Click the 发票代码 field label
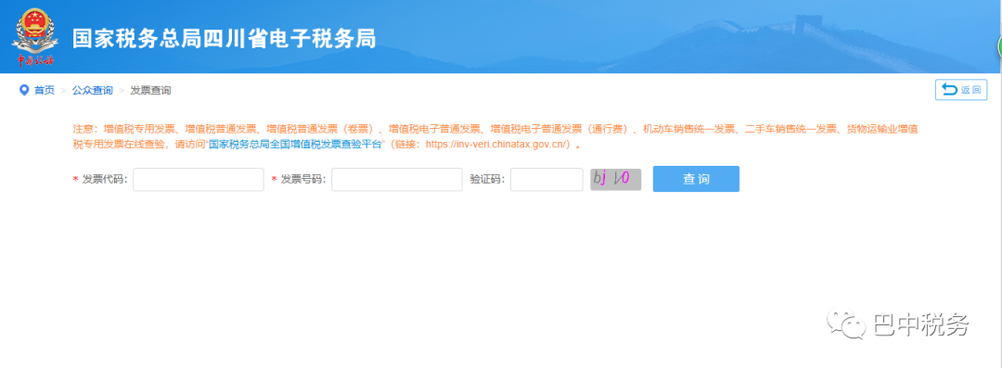The width and height of the screenshot is (1002, 368). pyautogui.click(x=105, y=180)
